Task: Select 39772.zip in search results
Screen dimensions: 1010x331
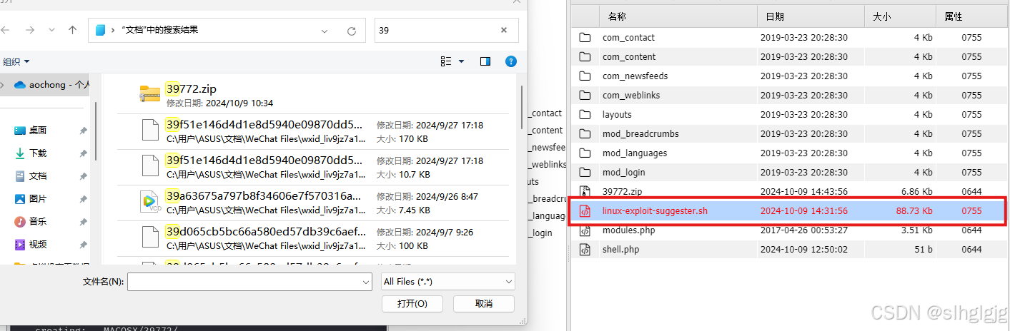Action: pyautogui.click(x=312, y=95)
